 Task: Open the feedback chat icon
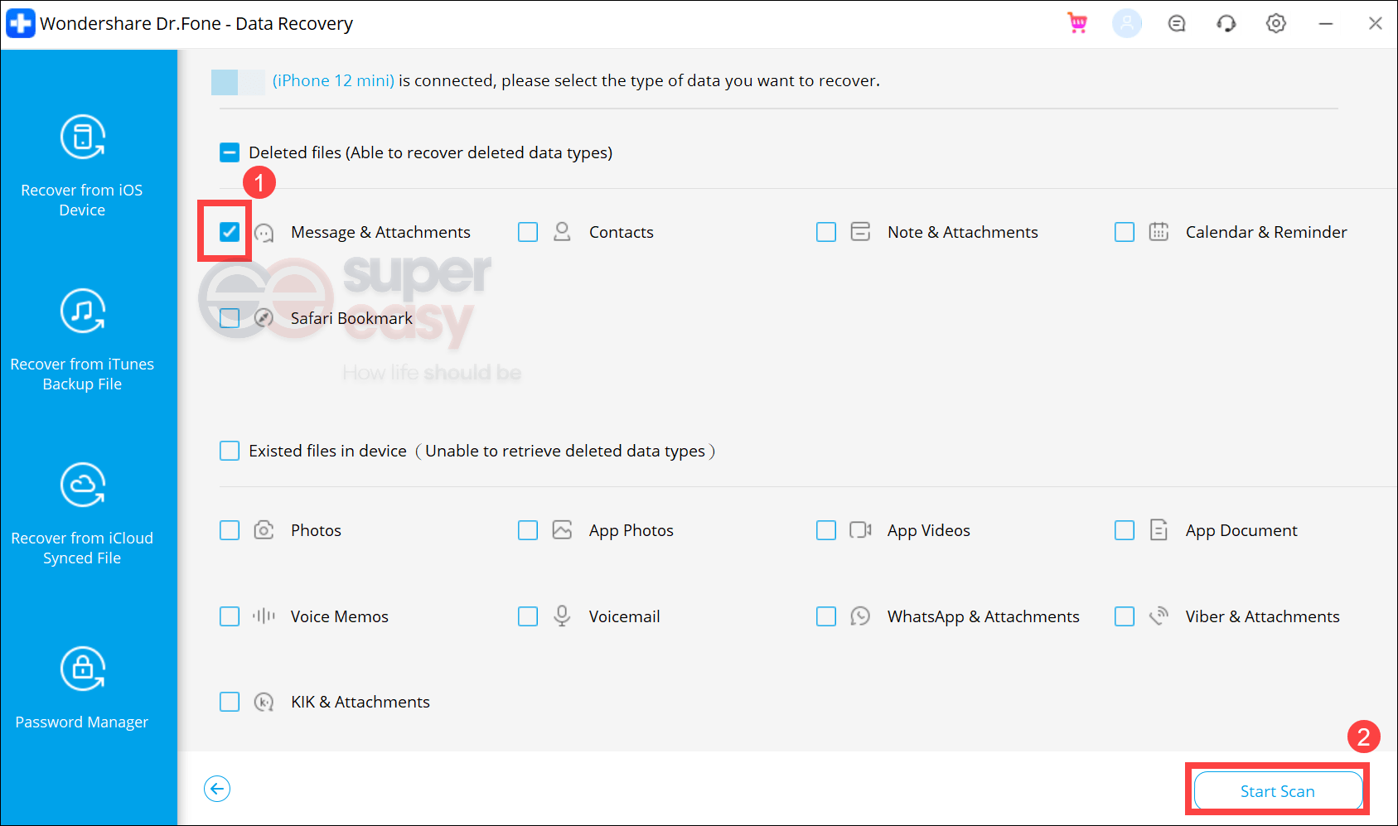coord(1177,23)
